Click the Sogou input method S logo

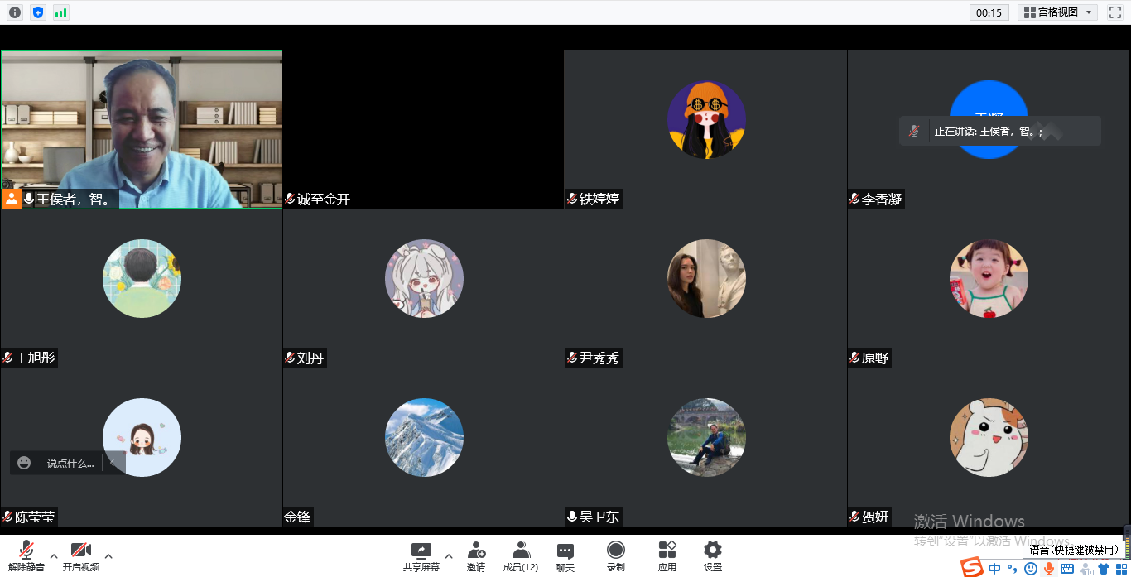click(972, 568)
